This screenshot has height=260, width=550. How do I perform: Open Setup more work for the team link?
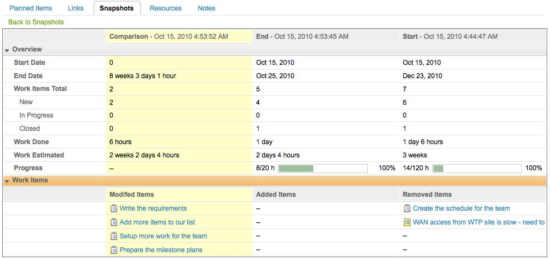pos(163,236)
